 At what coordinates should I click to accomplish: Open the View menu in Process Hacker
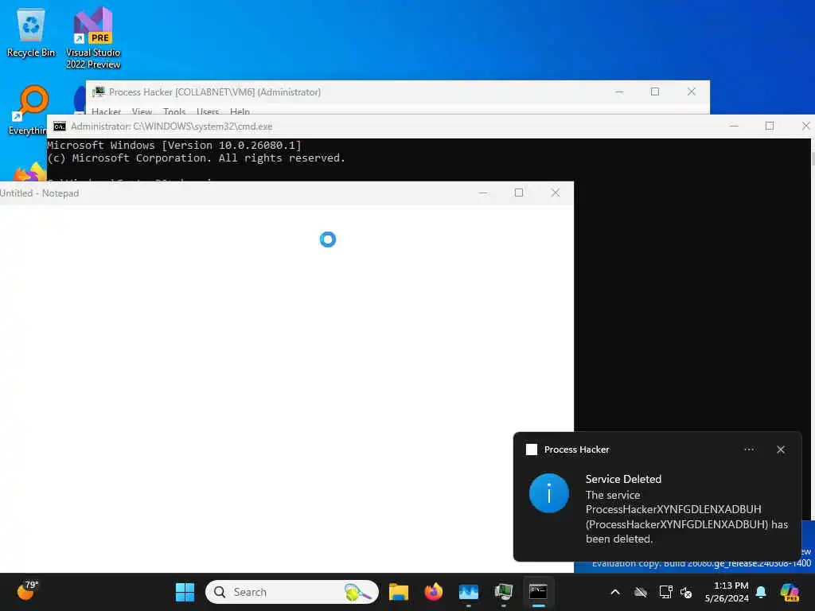point(142,111)
